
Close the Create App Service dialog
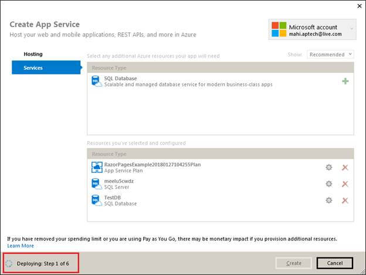359,6
